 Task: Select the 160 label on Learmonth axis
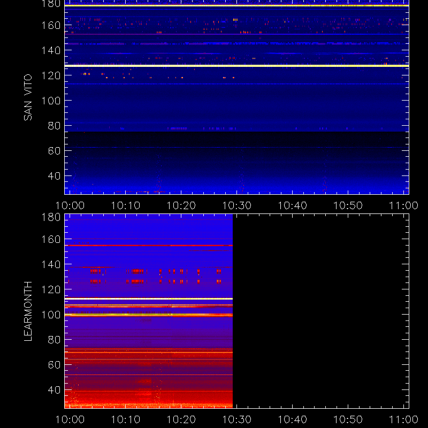pos(51,239)
